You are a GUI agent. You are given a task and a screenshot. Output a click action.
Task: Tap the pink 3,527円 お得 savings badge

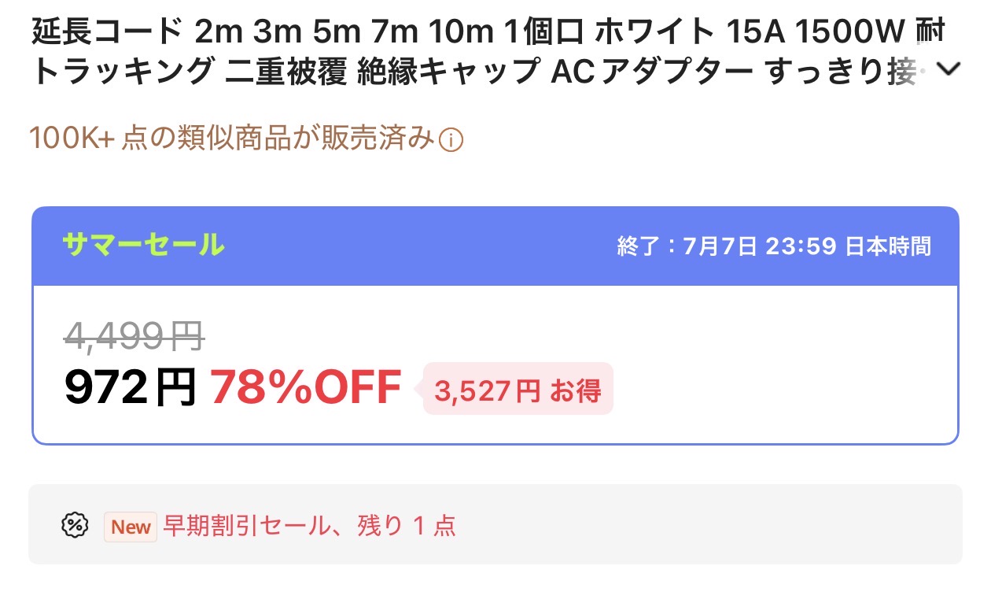click(518, 389)
